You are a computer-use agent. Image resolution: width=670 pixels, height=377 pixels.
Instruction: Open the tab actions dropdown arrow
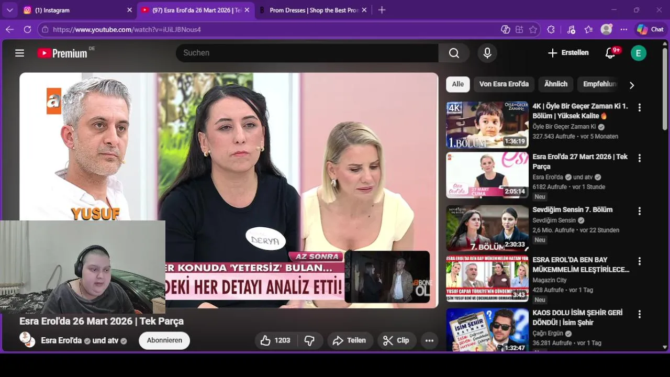[9, 10]
